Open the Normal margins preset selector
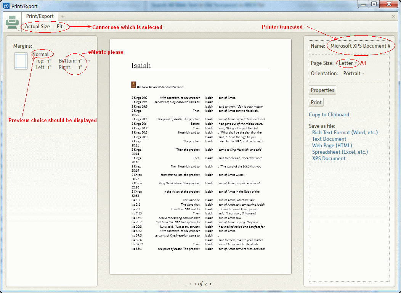 pos(42,54)
